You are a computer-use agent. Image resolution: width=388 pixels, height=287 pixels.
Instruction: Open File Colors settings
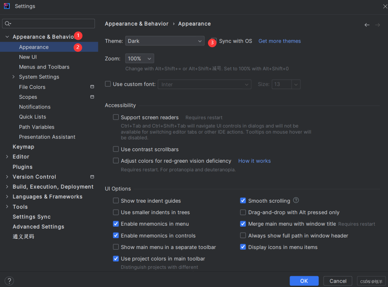(x=32, y=87)
